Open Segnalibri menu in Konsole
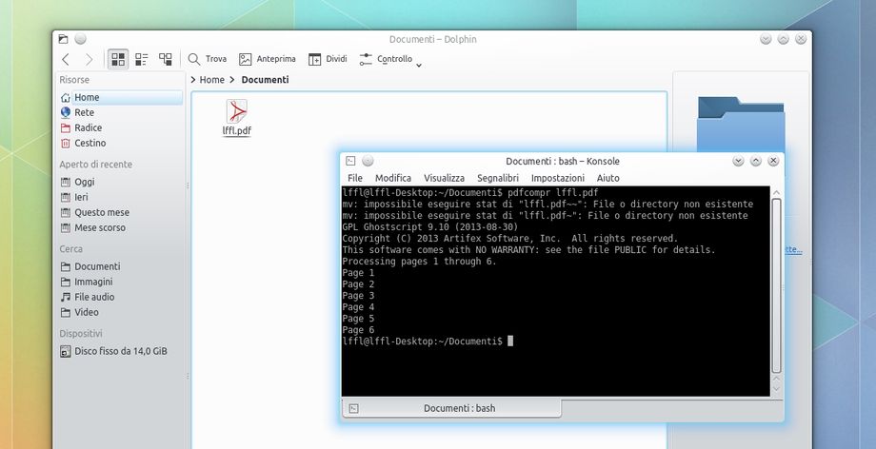Screen dimensions: 876x449 click(498, 178)
